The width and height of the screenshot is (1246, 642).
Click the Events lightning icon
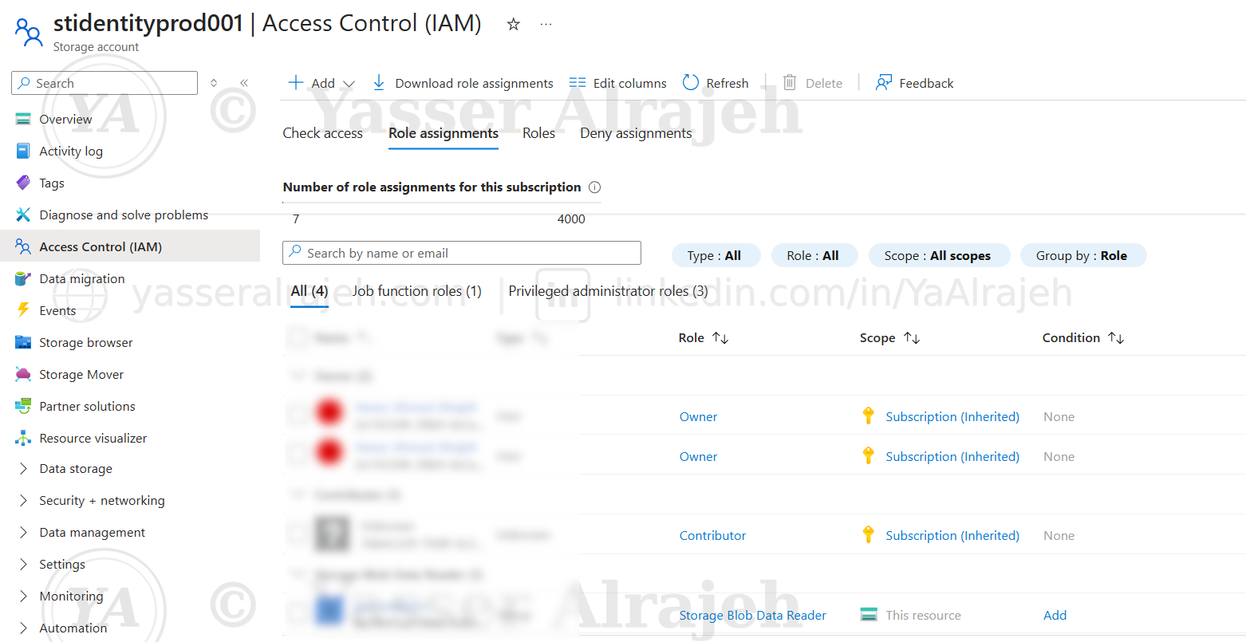[x=23, y=311]
